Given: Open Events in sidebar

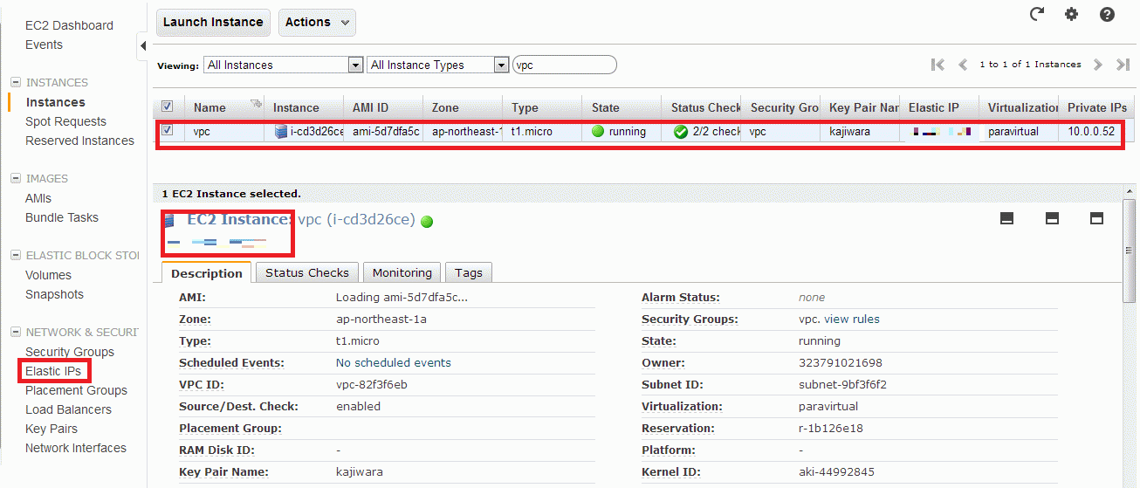Looking at the screenshot, I should pyautogui.click(x=44, y=45).
